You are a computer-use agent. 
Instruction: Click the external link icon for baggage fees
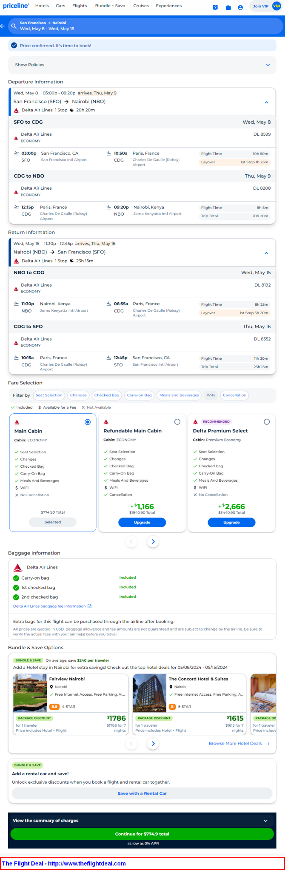89,606
